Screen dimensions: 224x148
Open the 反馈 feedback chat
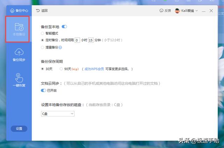tap(165, 10)
